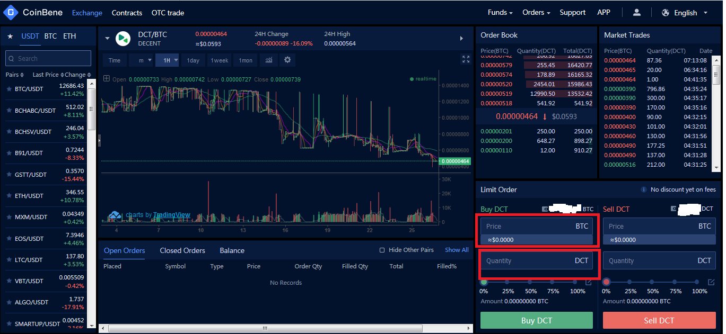Click the globe language icon
The width and height of the screenshot is (726, 334).
point(666,13)
